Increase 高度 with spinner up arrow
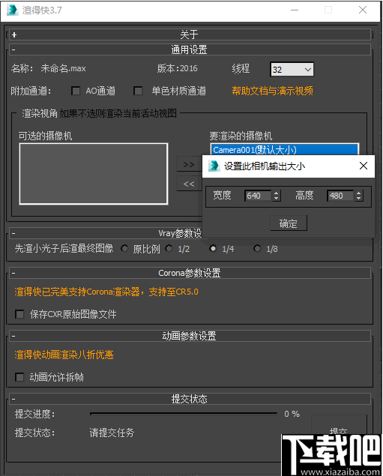This screenshot has height=476, width=383. click(359, 193)
